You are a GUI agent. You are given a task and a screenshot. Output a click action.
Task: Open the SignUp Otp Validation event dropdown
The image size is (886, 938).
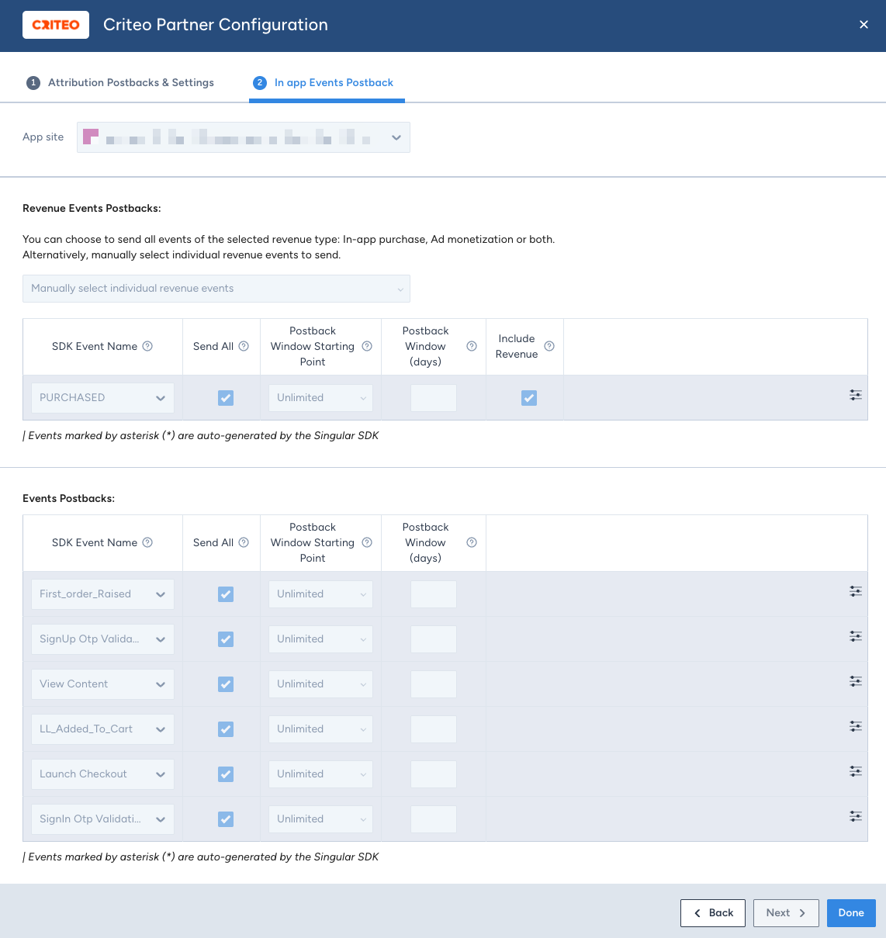click(102, 639)
